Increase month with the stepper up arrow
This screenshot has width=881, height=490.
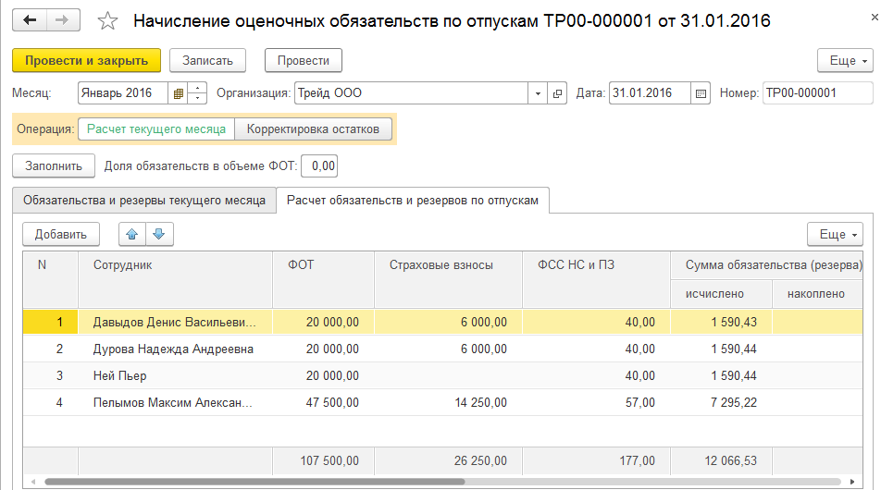[x=197, y=89]
